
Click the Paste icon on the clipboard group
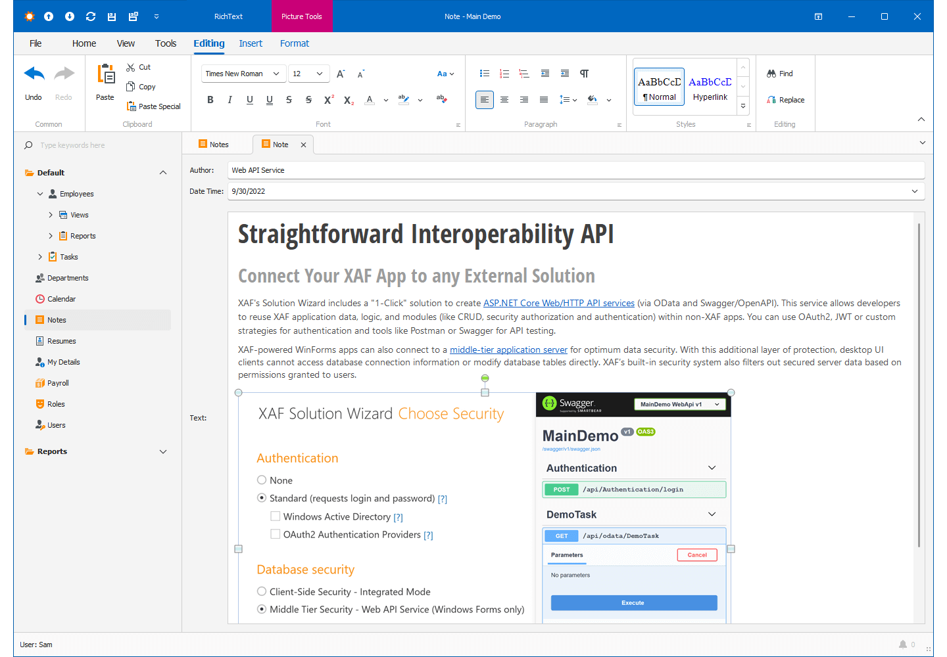(105, 80)
